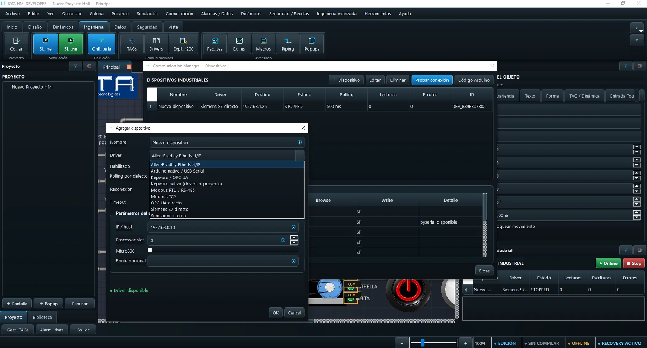Click the info icon in Processor slot field

283,240
